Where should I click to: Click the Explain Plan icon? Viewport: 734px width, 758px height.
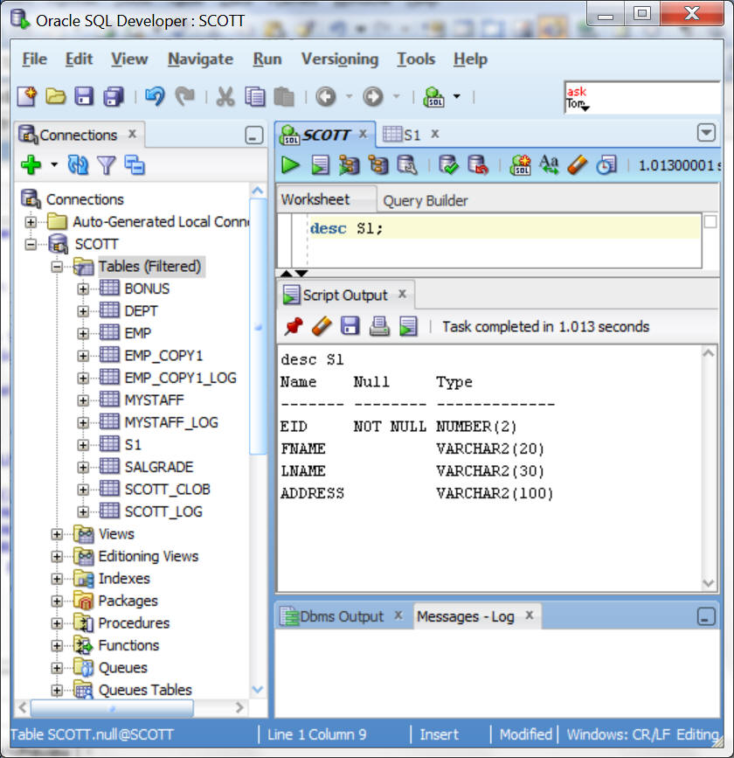pyautogui.click(x=378, y=165)
